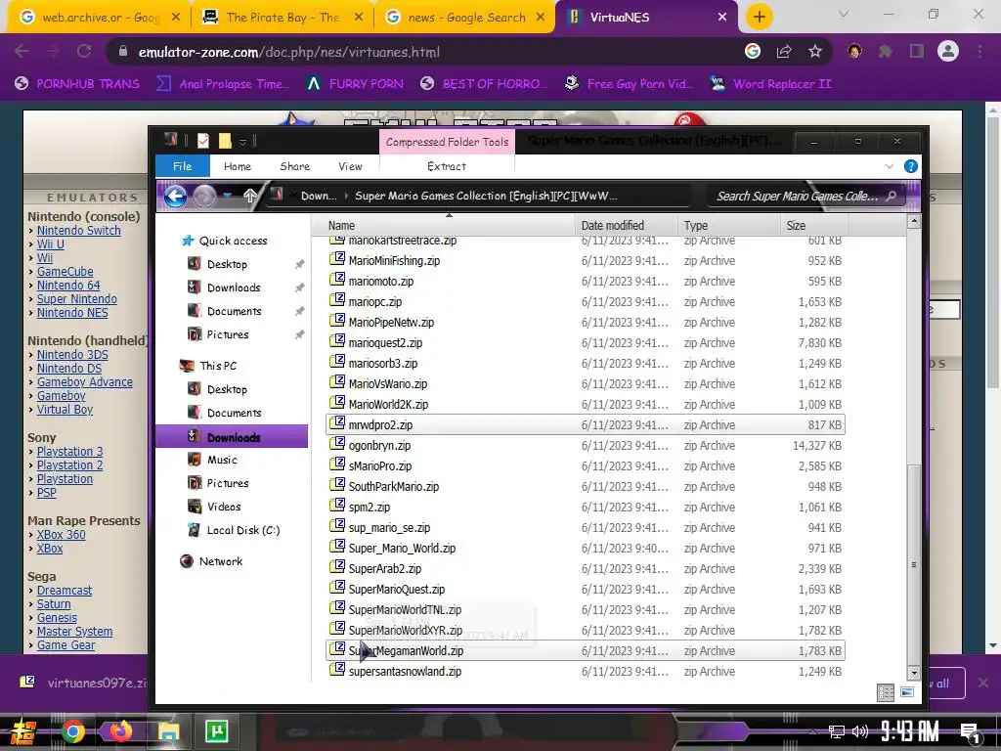Open the File tab in Explorer
The height and width of the screenshot is (751, 1001).
[183, 166]
